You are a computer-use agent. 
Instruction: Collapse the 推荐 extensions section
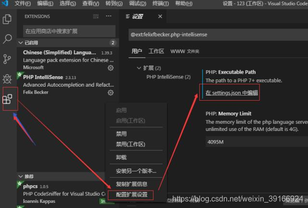pos(21,176)
